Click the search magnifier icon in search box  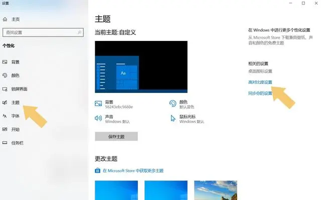[78, 32]
